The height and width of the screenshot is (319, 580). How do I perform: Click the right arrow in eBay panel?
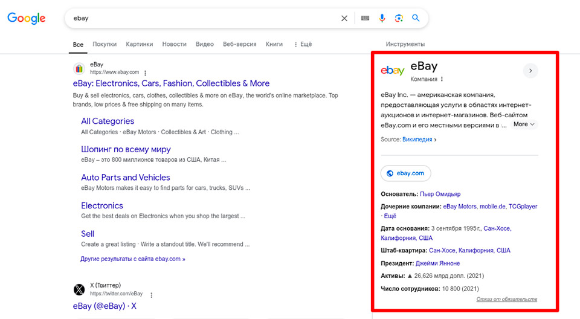(530, 71)
